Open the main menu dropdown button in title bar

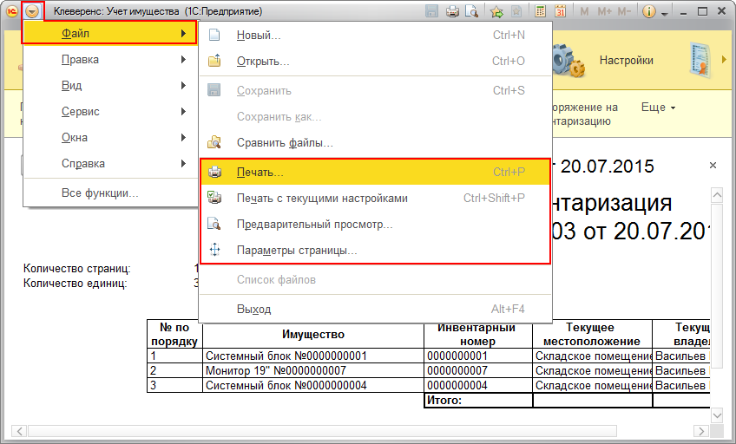coord(32,11)
